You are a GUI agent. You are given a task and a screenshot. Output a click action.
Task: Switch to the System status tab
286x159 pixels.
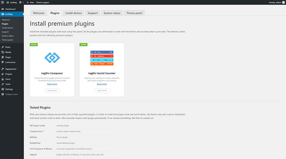(112, 13)
